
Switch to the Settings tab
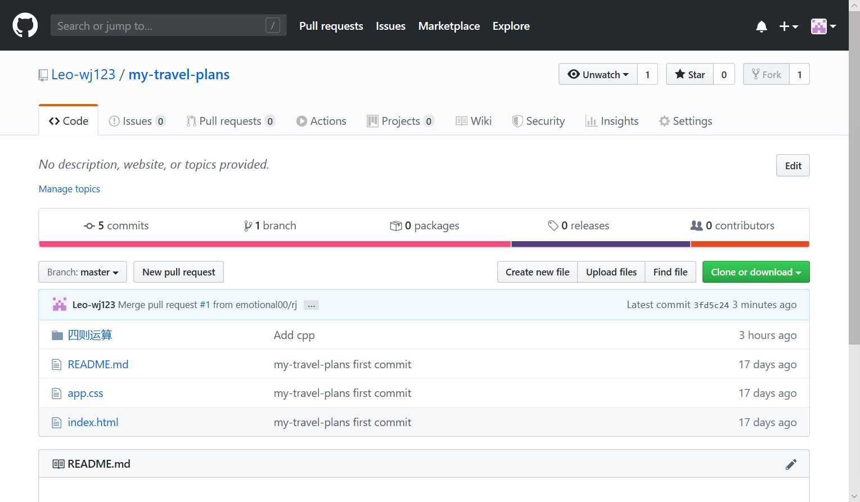686,121
